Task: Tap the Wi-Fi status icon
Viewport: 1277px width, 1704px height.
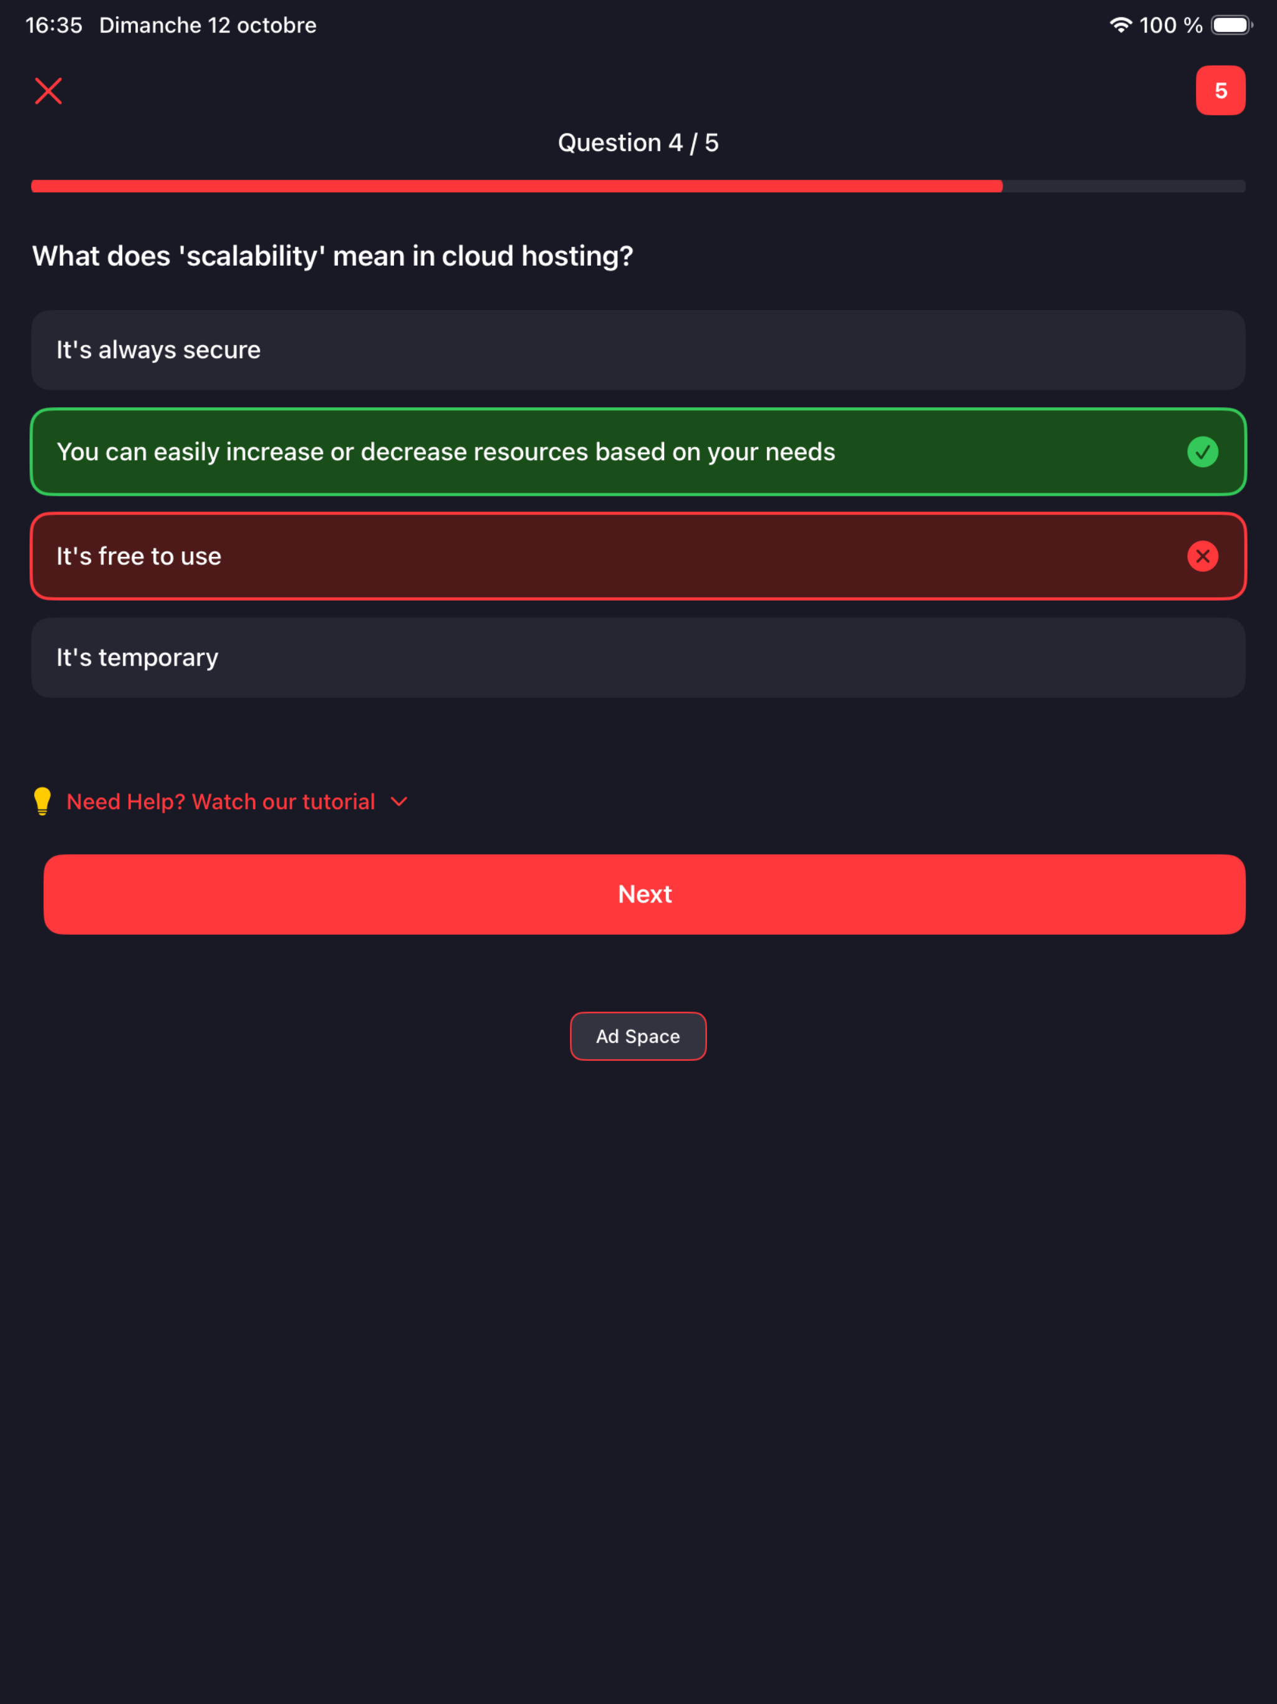Action: [1120, 26]
